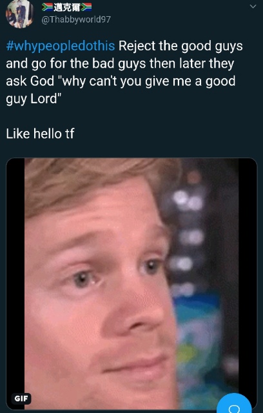Click the man's eye in the GIF
Image resolution: width=263 pixels, height=413 pixels.
[x=82, y=279]
